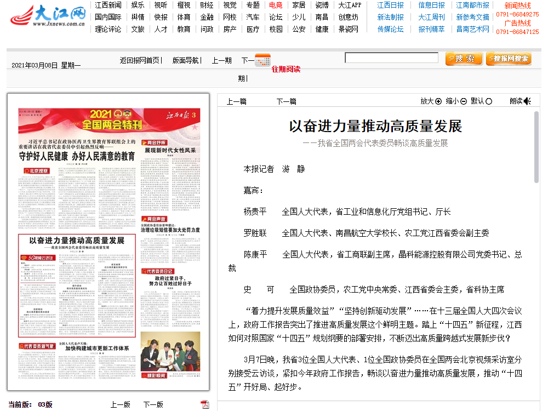The height and width of the screenshot is (411, 548).
Task: Open the 电竞 nav item in red
Action: (276, 5)
